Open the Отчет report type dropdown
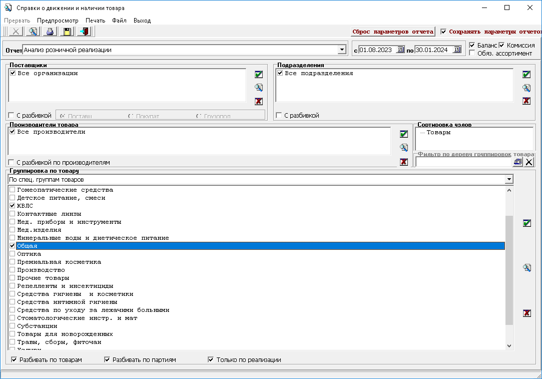542x379 pixels. pyautogui.click(x=342, y=50)
